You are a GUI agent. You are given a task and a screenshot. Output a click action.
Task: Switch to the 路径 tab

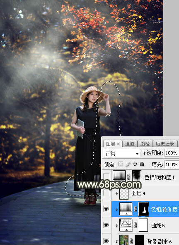[x=145, y=144]
